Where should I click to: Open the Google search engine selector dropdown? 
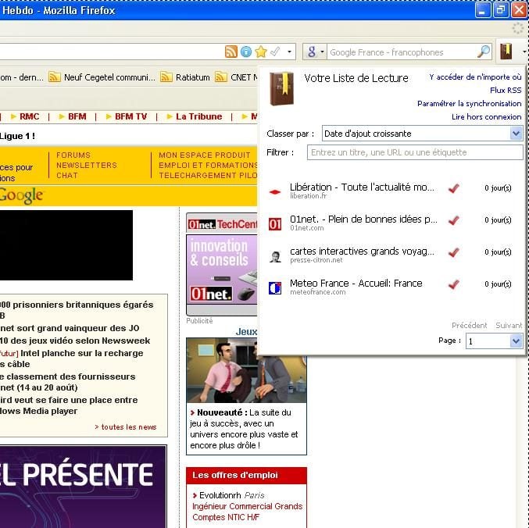(x=314, y=52)
